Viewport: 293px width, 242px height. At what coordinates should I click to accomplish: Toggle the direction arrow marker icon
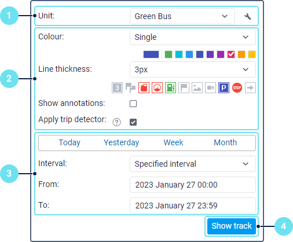(x=250, y=88)
